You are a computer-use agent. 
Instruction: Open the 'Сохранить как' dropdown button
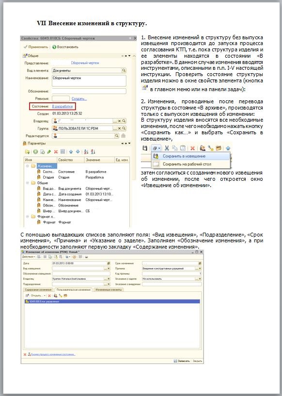pyautogui.click(x=157, y=148)
